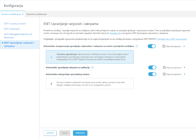Open help icon beside Automatsko upravljanje zakrpama za aplikacije
This screenshot has height=138, width=196.
point(92,67)
